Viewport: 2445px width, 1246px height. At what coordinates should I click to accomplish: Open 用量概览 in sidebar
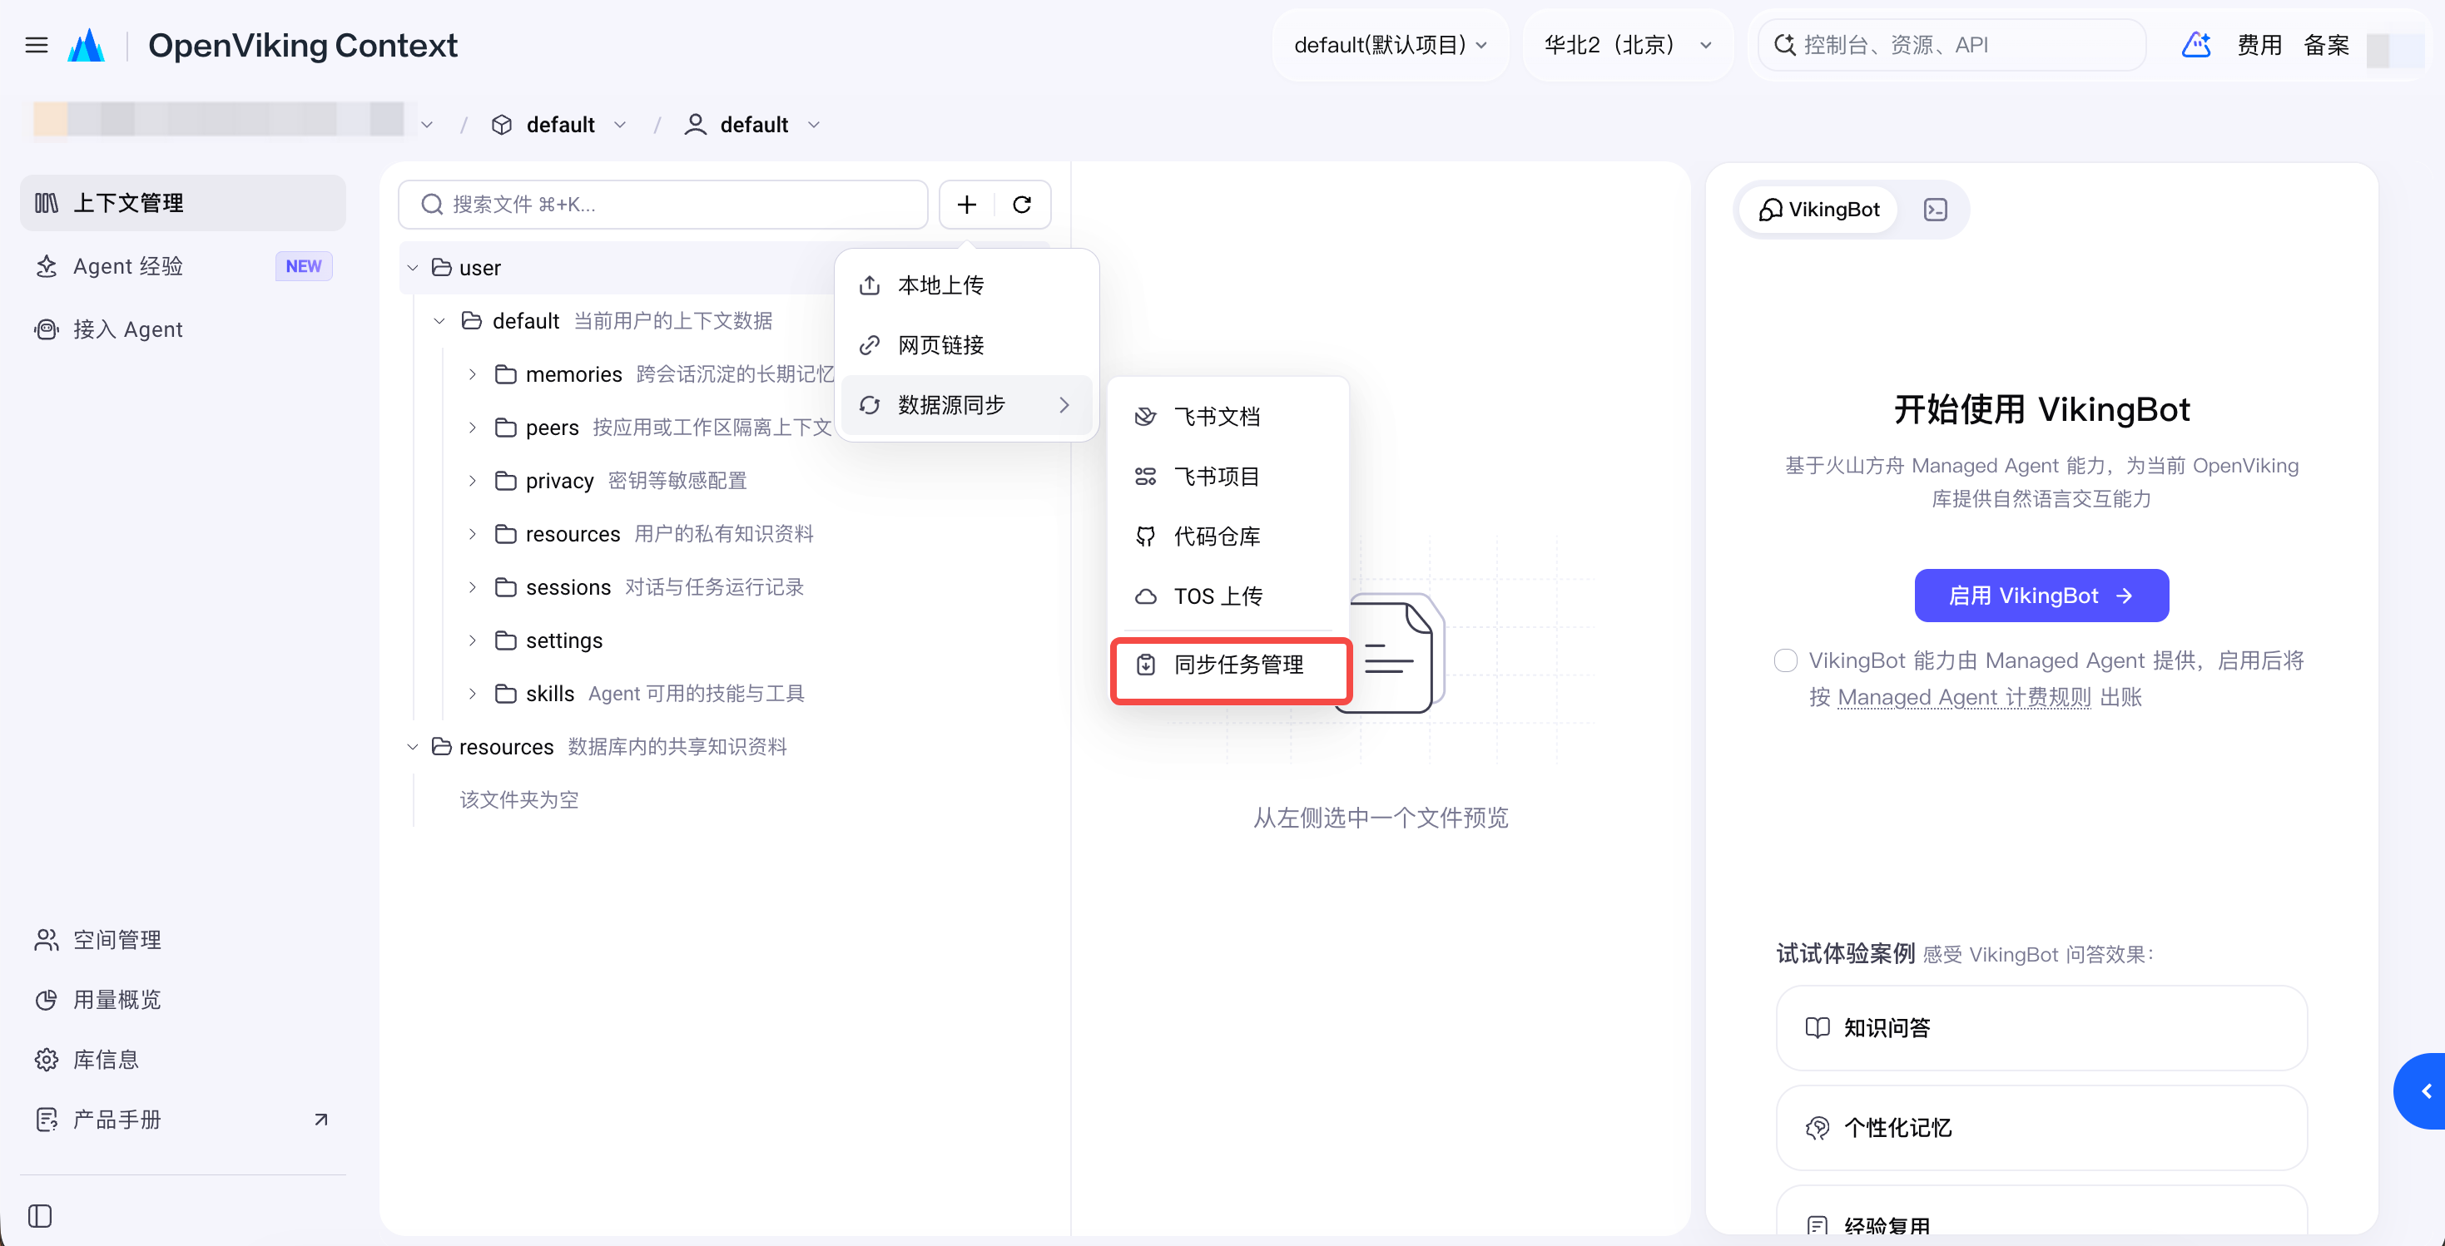(x=182, y=999)
